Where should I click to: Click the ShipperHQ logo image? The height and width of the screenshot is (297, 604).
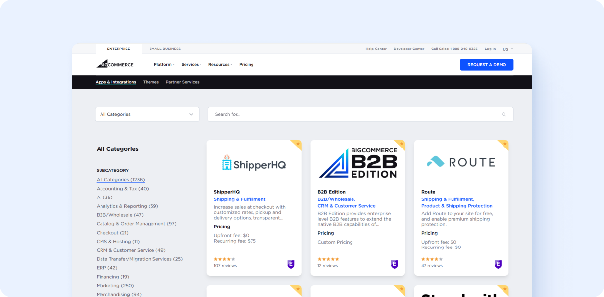(254, 163)
